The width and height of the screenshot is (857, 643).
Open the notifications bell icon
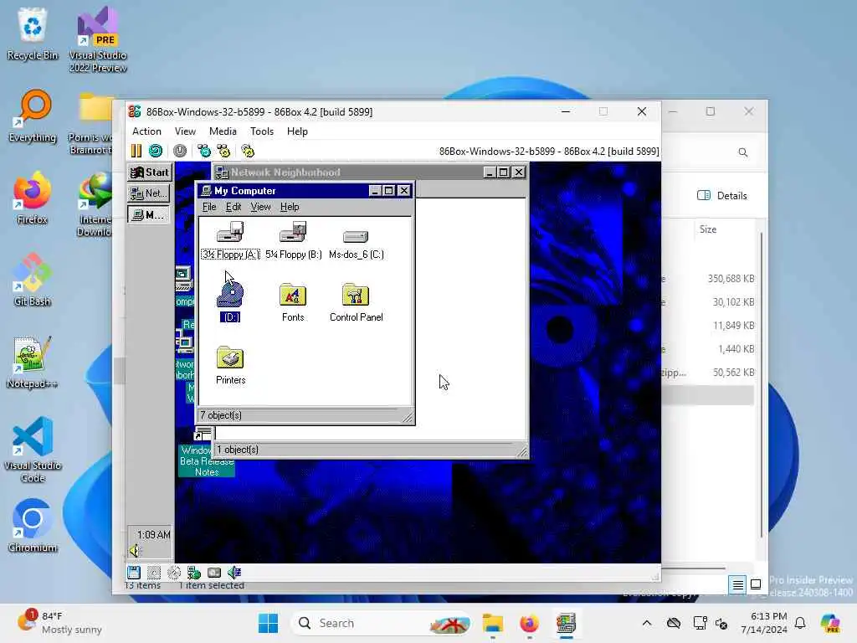tap(800, 623)
